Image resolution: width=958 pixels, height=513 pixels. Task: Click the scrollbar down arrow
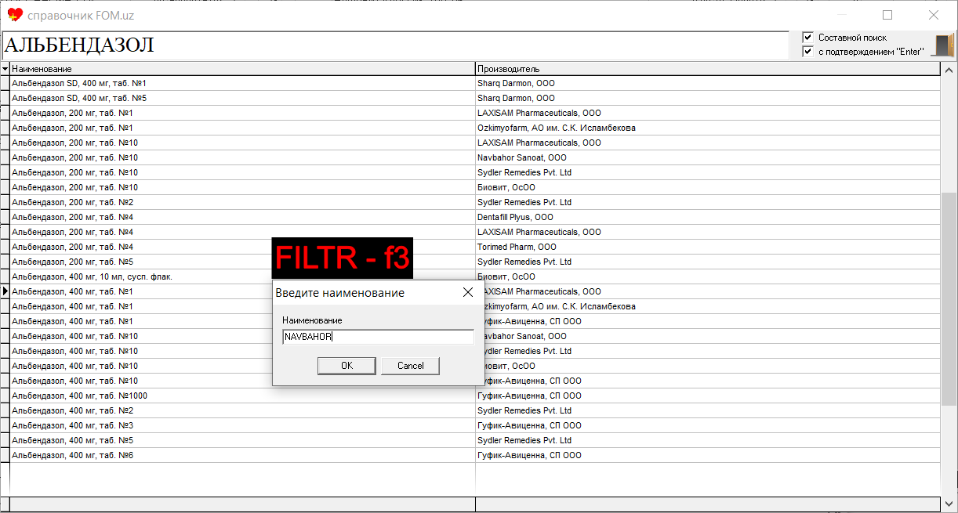(x=949, y=503)
